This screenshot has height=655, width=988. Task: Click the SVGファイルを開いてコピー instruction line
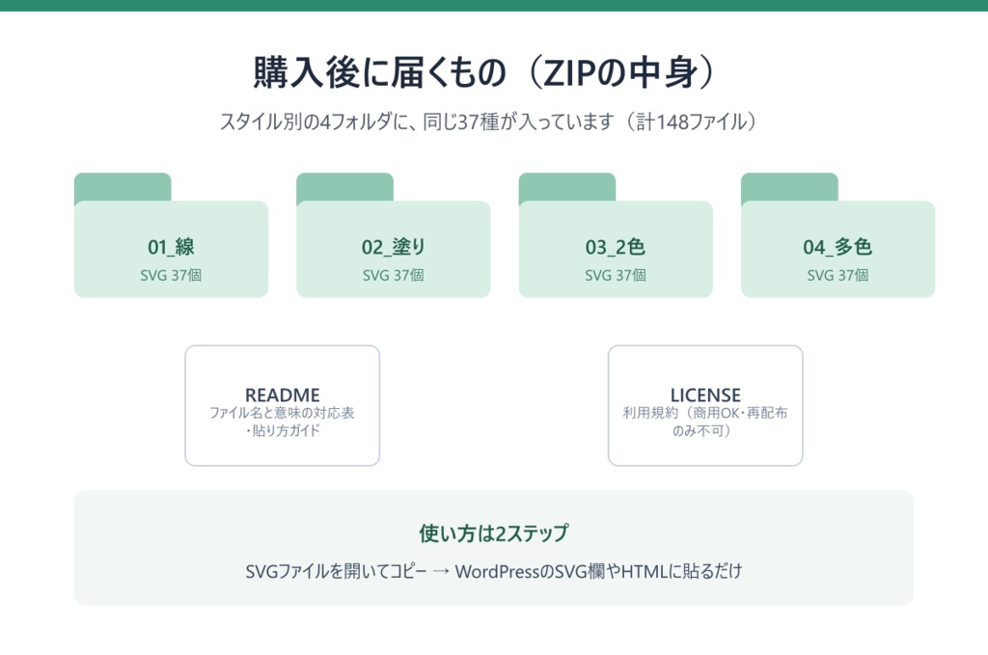[493, 571]
